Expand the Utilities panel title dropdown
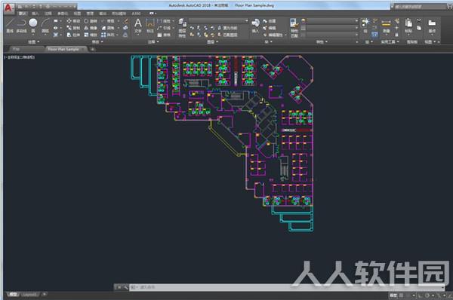453x300 pixels. [390, 41]
